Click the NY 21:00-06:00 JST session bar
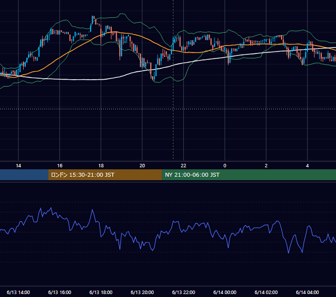The image size is (336, 297). [x=249, y=175]
